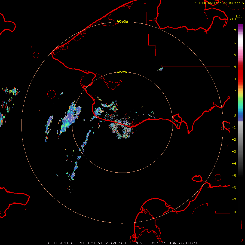Click the DZD product label above color scale
Viewport: 245px width, 245px height.
click(x=239, y=16)
